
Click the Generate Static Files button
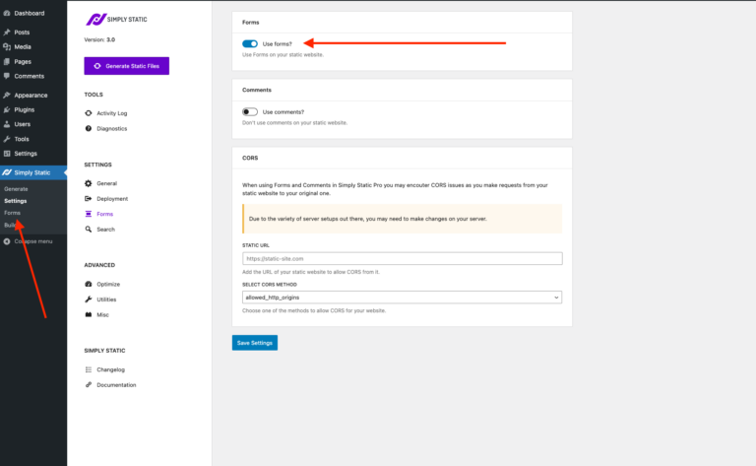pos(127,66)
